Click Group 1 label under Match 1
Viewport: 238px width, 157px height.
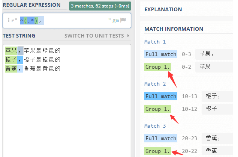[157, 67]
